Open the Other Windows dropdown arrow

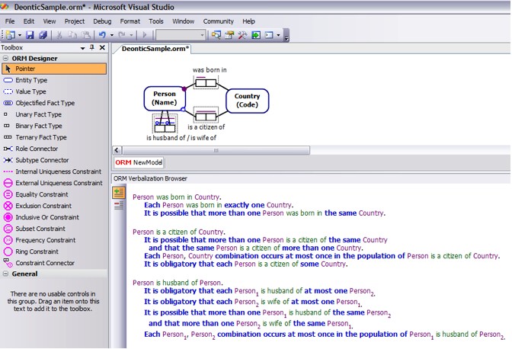(278, 35)
